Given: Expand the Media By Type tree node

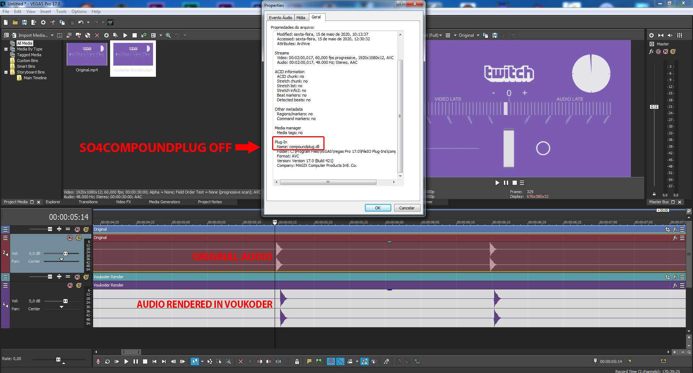Looking at the screenshot, I should point(6,49).
